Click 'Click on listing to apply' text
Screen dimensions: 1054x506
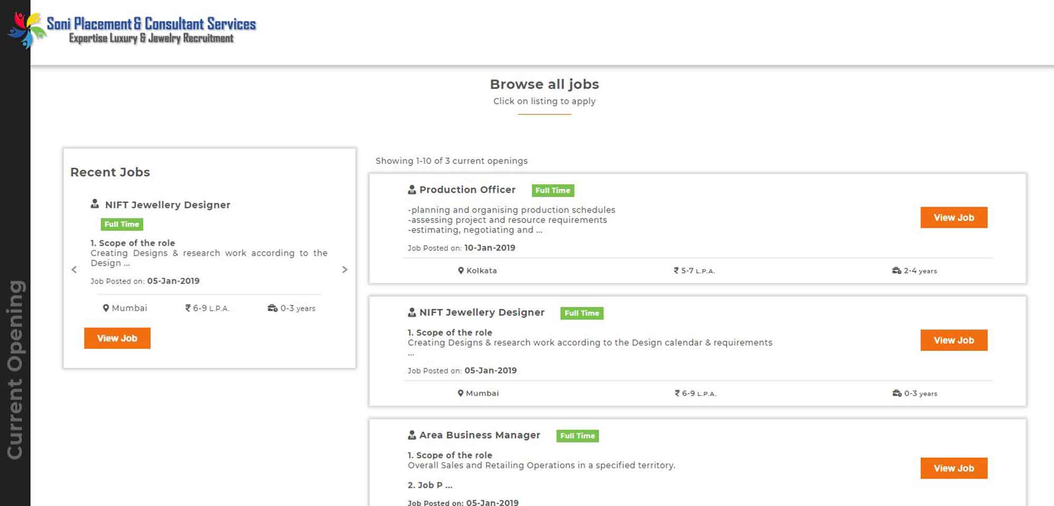(x=544, y=101)
